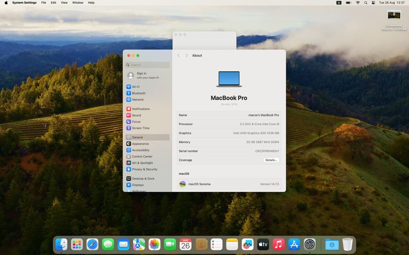Launch Maps from the Dock
Image resolution: width=409 pixels, height=255 pixels.
point(139,245)
